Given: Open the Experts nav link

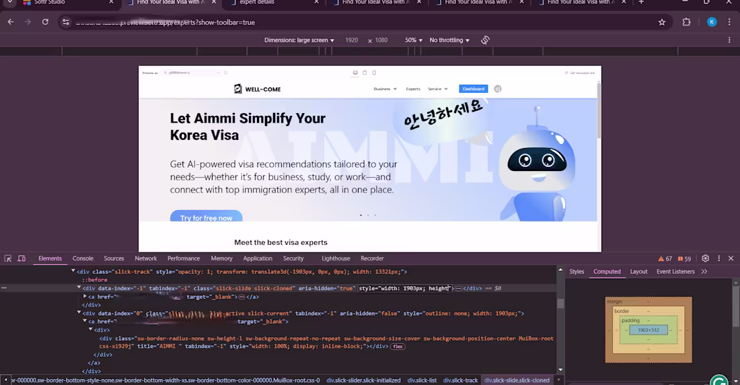Looking at the screenshot, I should [413, 89].
